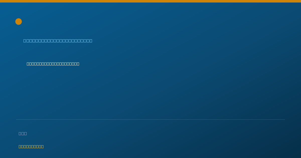Image resolution: width=301 pixels, height=158 pixels.
Task: Click the short gray label above the yellow text
Action: pos(23,133)
